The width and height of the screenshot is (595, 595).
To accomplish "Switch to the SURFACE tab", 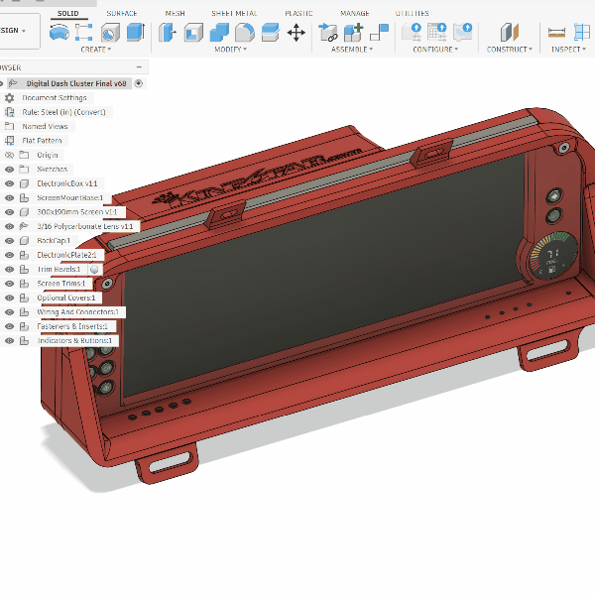I will point(121,14).
